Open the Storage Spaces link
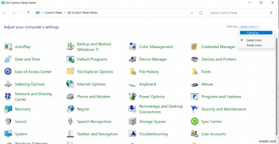This screenshot has width=279, height=144. 152,122
